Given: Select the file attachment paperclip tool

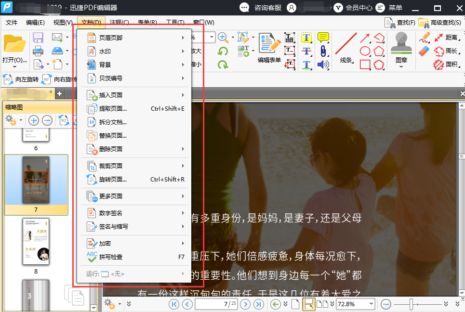Looking at the screenshot, I should tap(323, 51).
